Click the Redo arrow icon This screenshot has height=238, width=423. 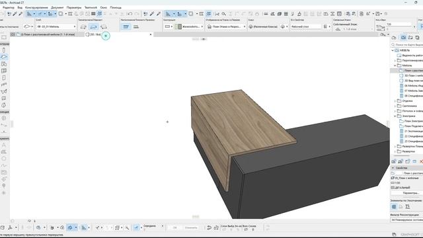(x=137, y=14)
